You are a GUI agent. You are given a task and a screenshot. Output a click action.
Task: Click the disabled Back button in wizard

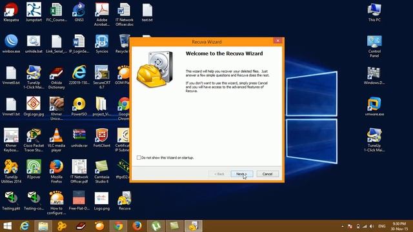tap(219, 174)
